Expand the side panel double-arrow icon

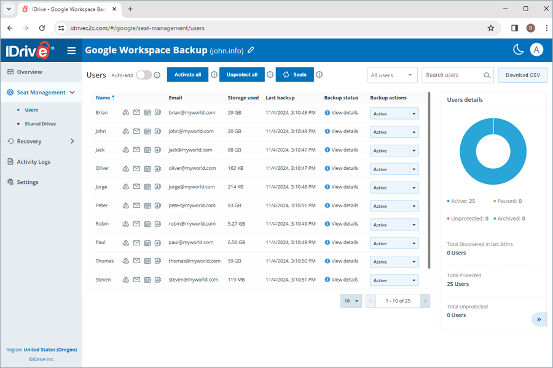(x=539, y=320)
